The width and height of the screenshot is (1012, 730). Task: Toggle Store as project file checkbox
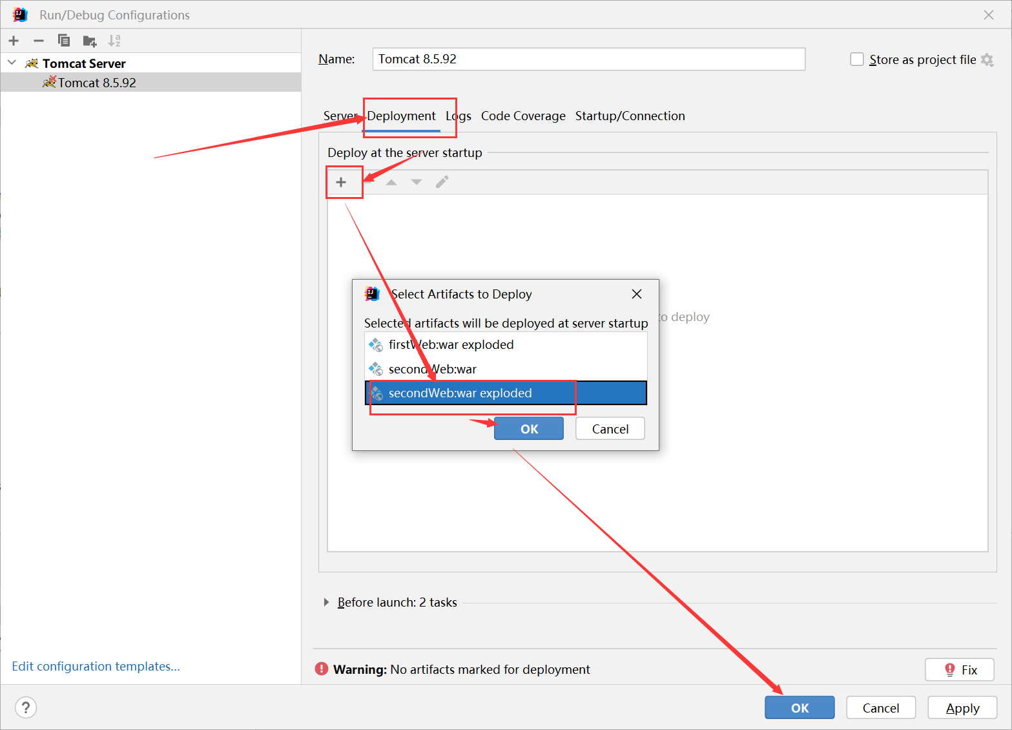857,59
